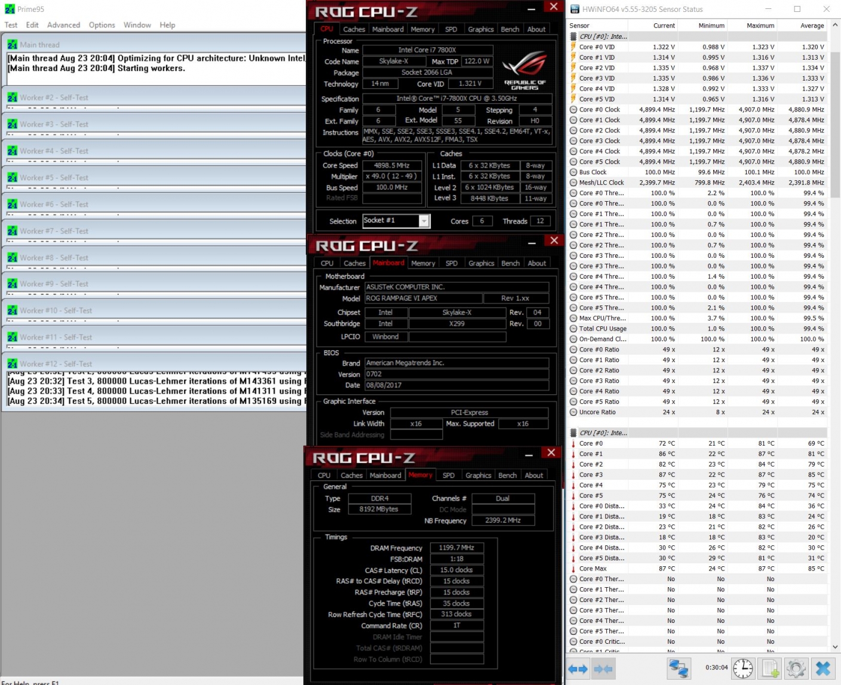Start logging with the spreadsheet plus icon

(769, 668)
